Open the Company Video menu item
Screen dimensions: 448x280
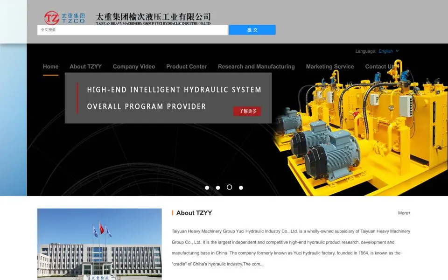click(134, 67)
